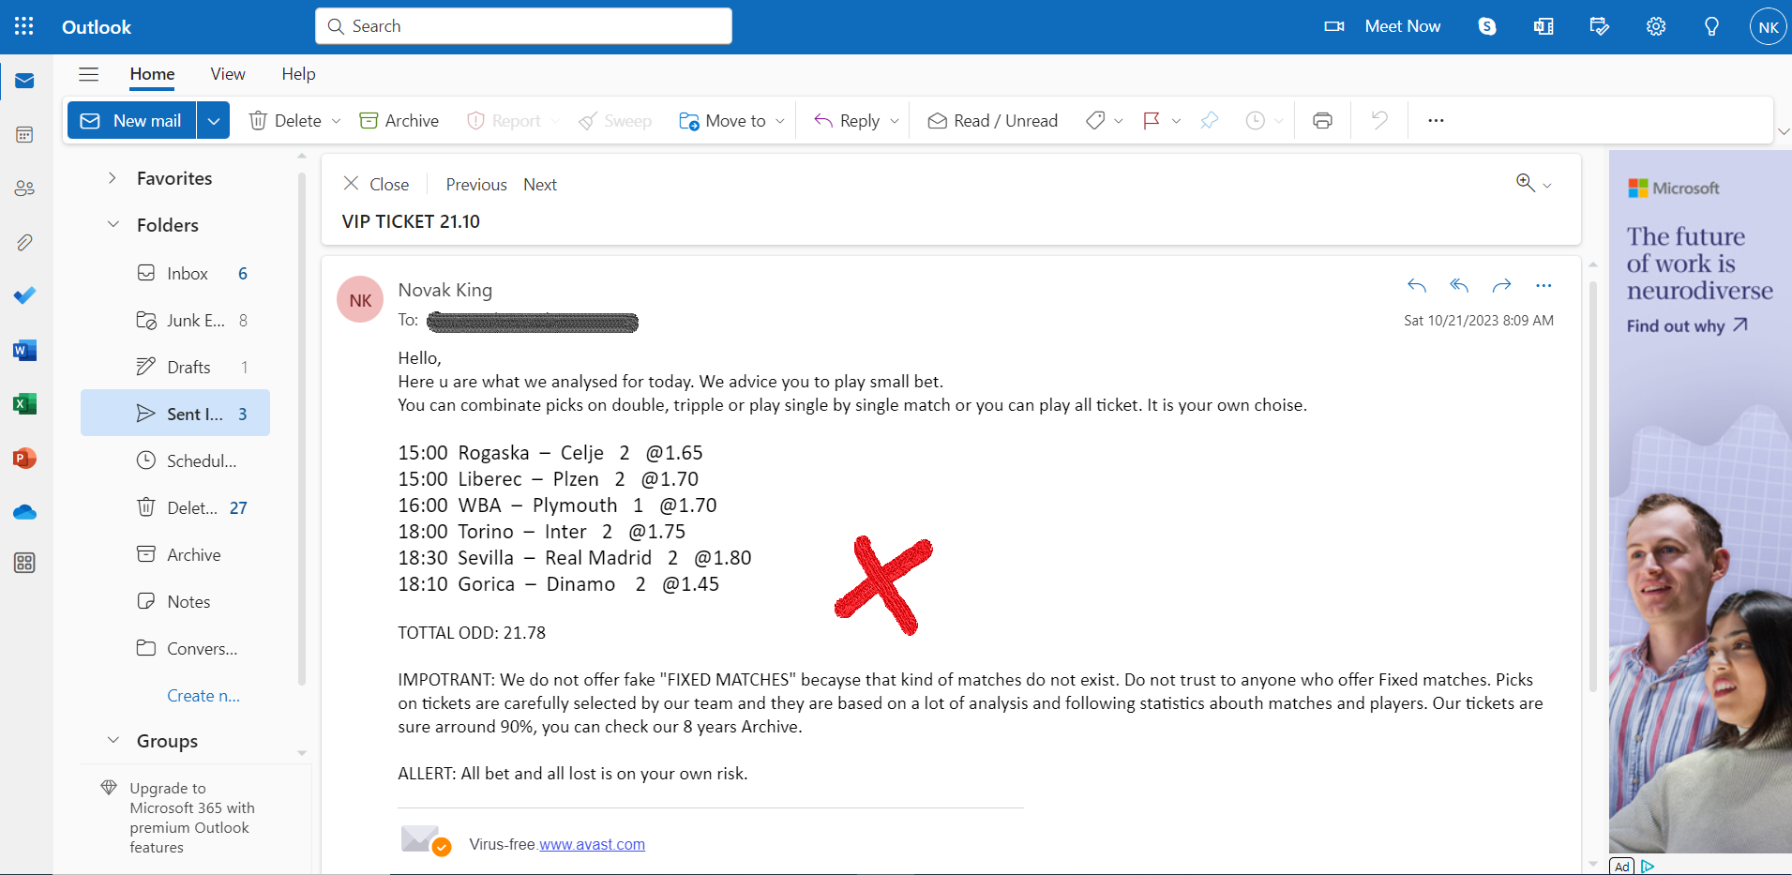Toggle Read / Unread status
Image resolution: width=1792 pixels, height=875 pixels.
click(993, 121)
